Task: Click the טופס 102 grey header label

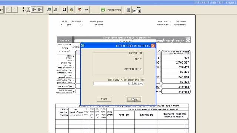Action: pos(66,40)
